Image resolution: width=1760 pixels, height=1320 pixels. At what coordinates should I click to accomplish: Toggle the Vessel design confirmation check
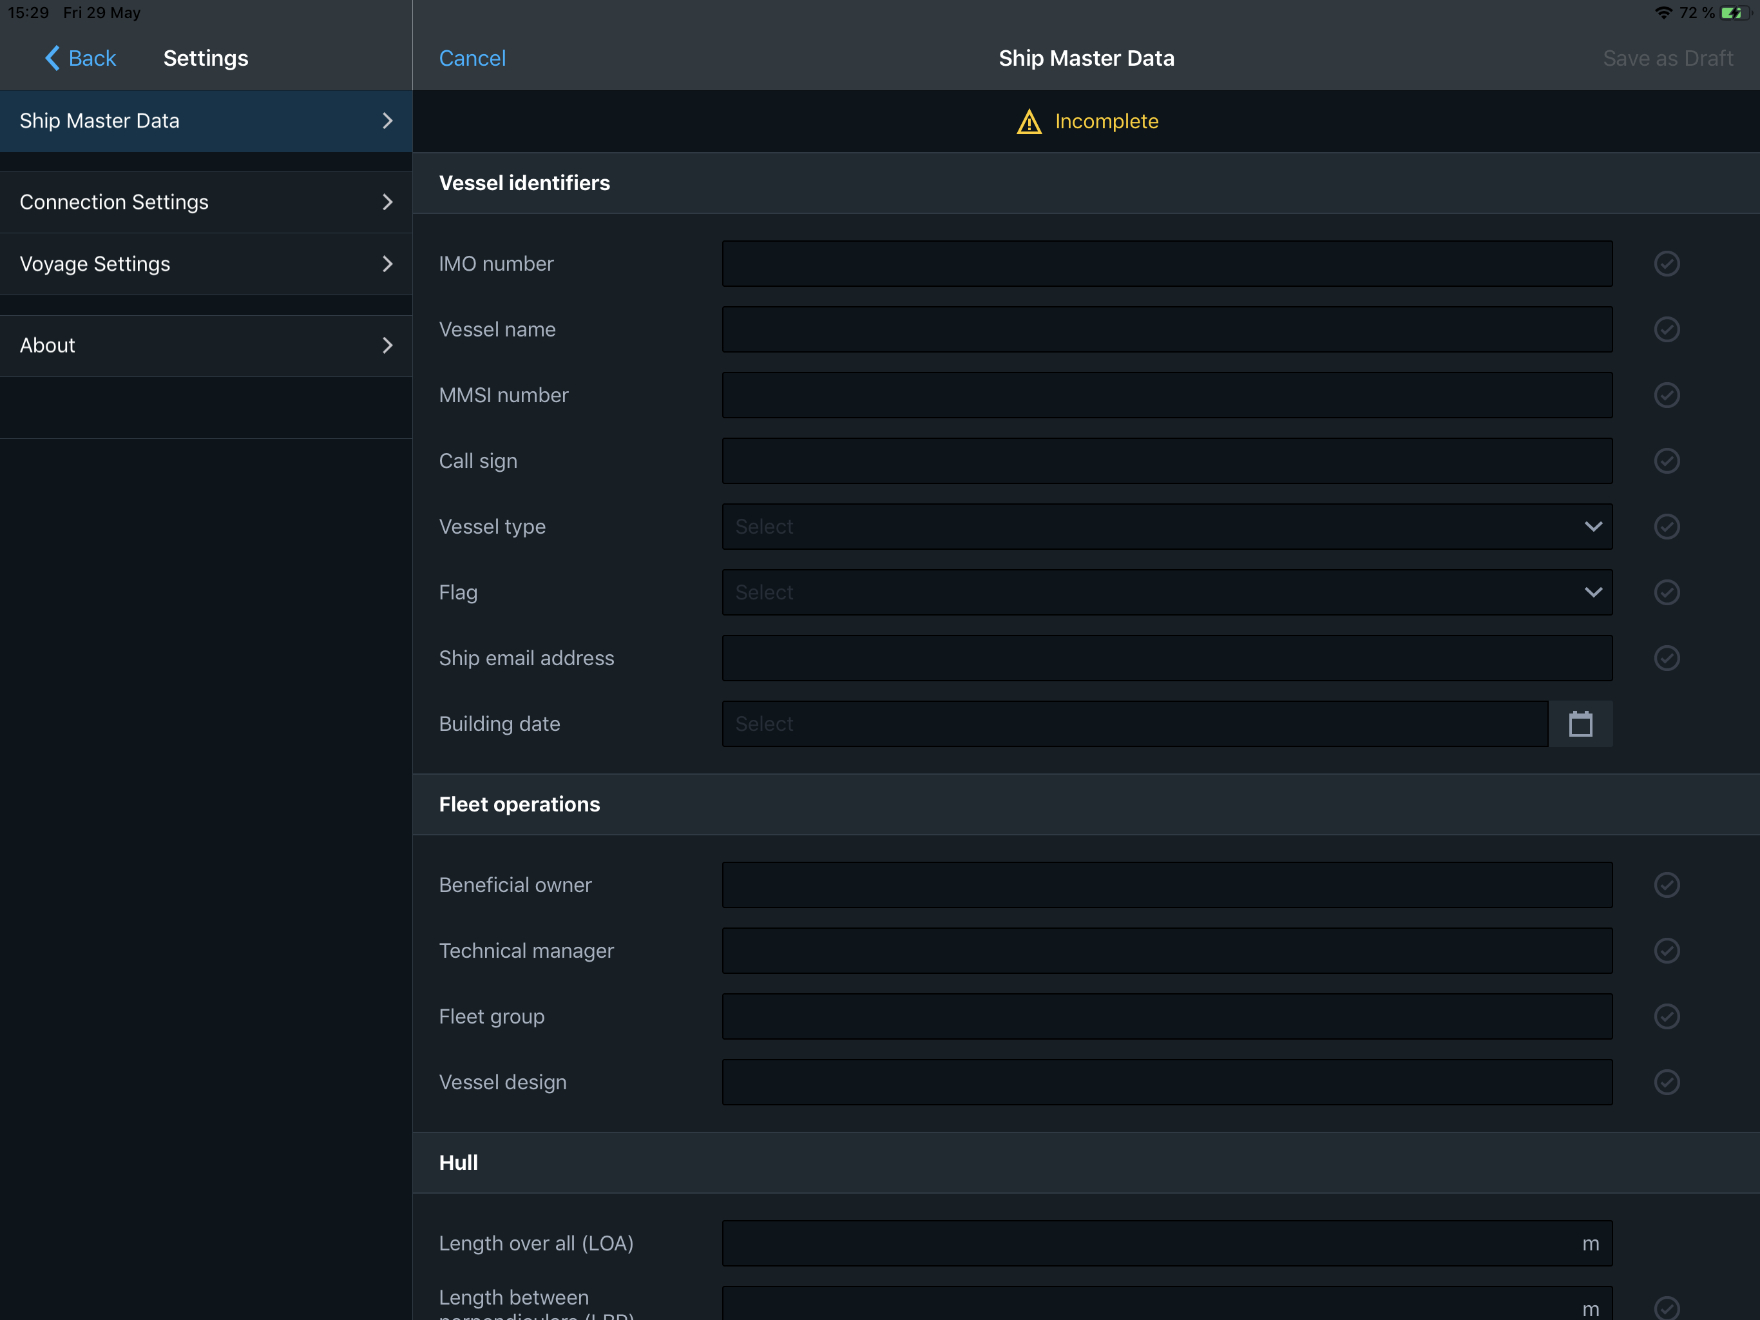(1666, 1083)
